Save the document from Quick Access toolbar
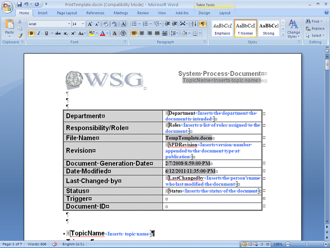The image size is (330, 248). click(20, 4)
